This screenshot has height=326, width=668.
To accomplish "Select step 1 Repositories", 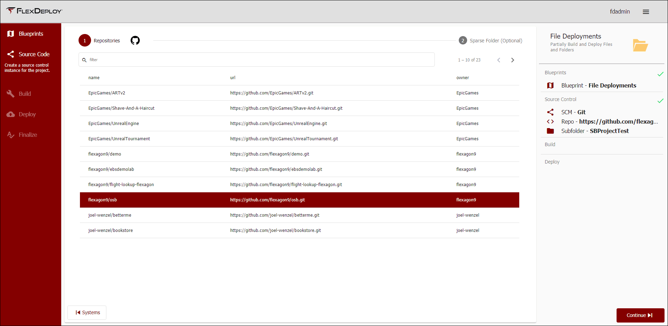I will 99,41.
